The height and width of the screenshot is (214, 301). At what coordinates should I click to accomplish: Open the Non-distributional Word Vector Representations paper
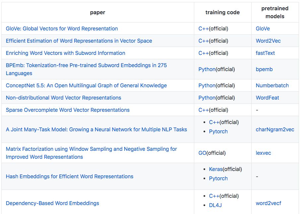(63, 98)
